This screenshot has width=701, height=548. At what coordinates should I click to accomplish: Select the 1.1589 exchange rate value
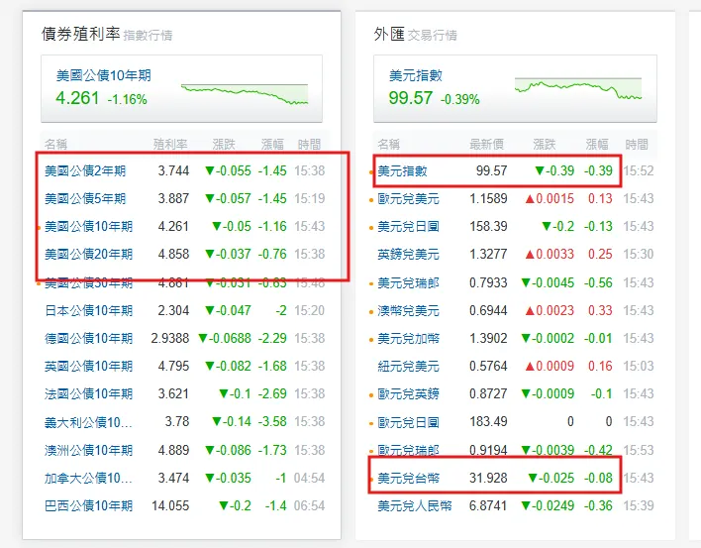[x=488, y=198]
